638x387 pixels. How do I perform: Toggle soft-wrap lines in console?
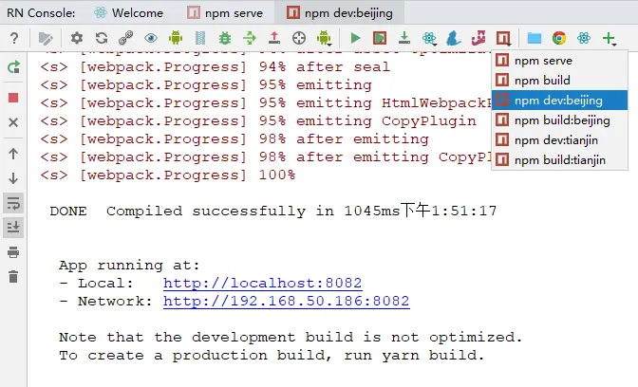tap(13, 202)
